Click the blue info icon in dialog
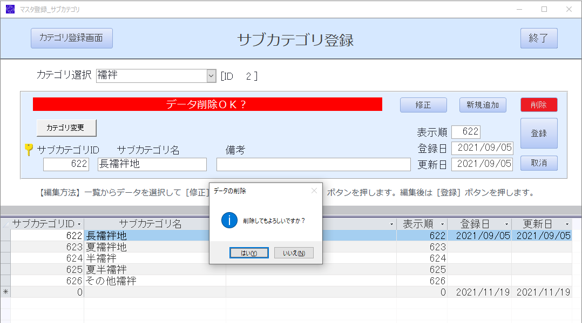 [x=229, y=221]
